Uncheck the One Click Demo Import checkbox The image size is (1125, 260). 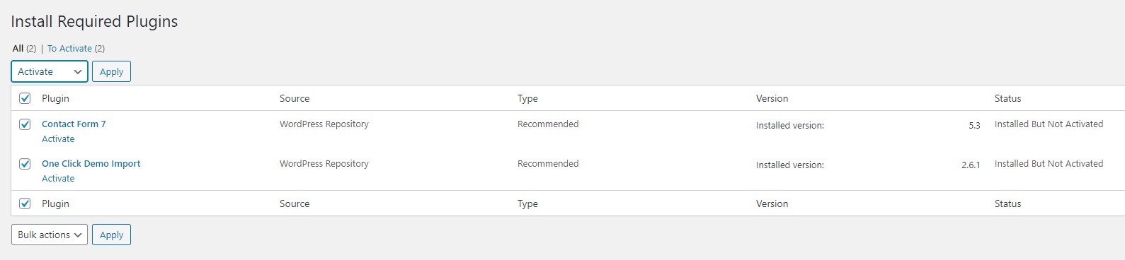coord(25,164)
